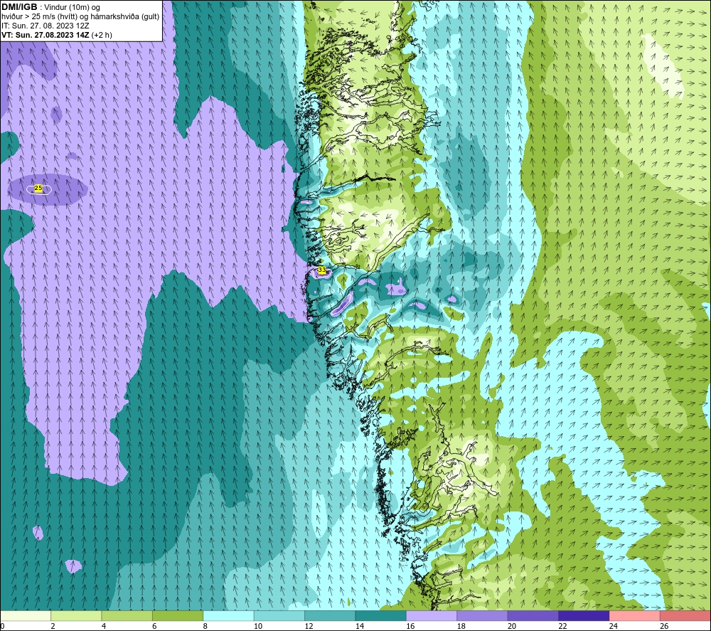Viewport: 711px width, 631px height.
Task: Click the 'IT: Sun. 27. 08. 2023 12Z' line
Action: (46, 26)
